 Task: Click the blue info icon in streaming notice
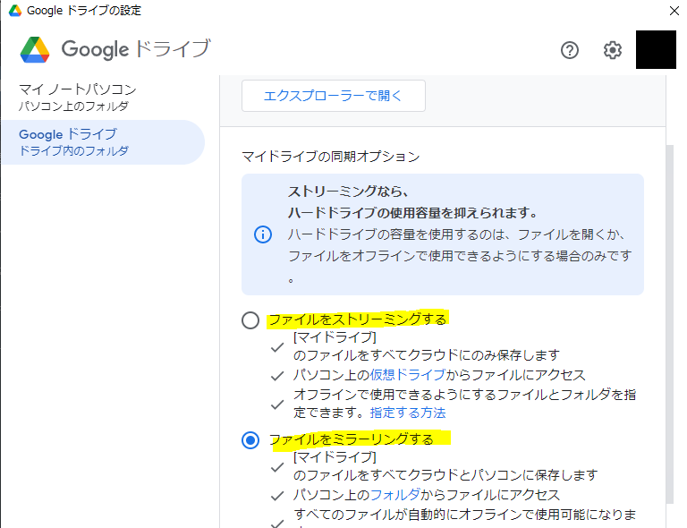263,234
